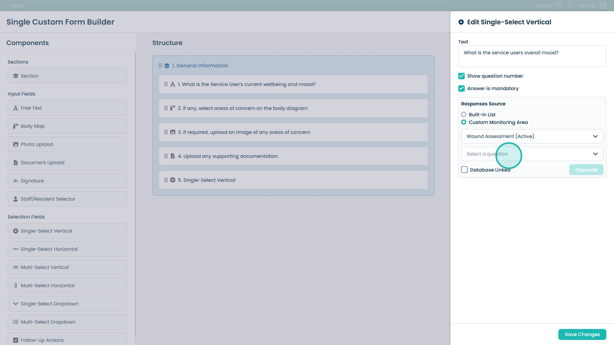Viewport: 614px width, 345px height.
Task: Enable the Database Linked checkbox
Action: tap(464, 170)
